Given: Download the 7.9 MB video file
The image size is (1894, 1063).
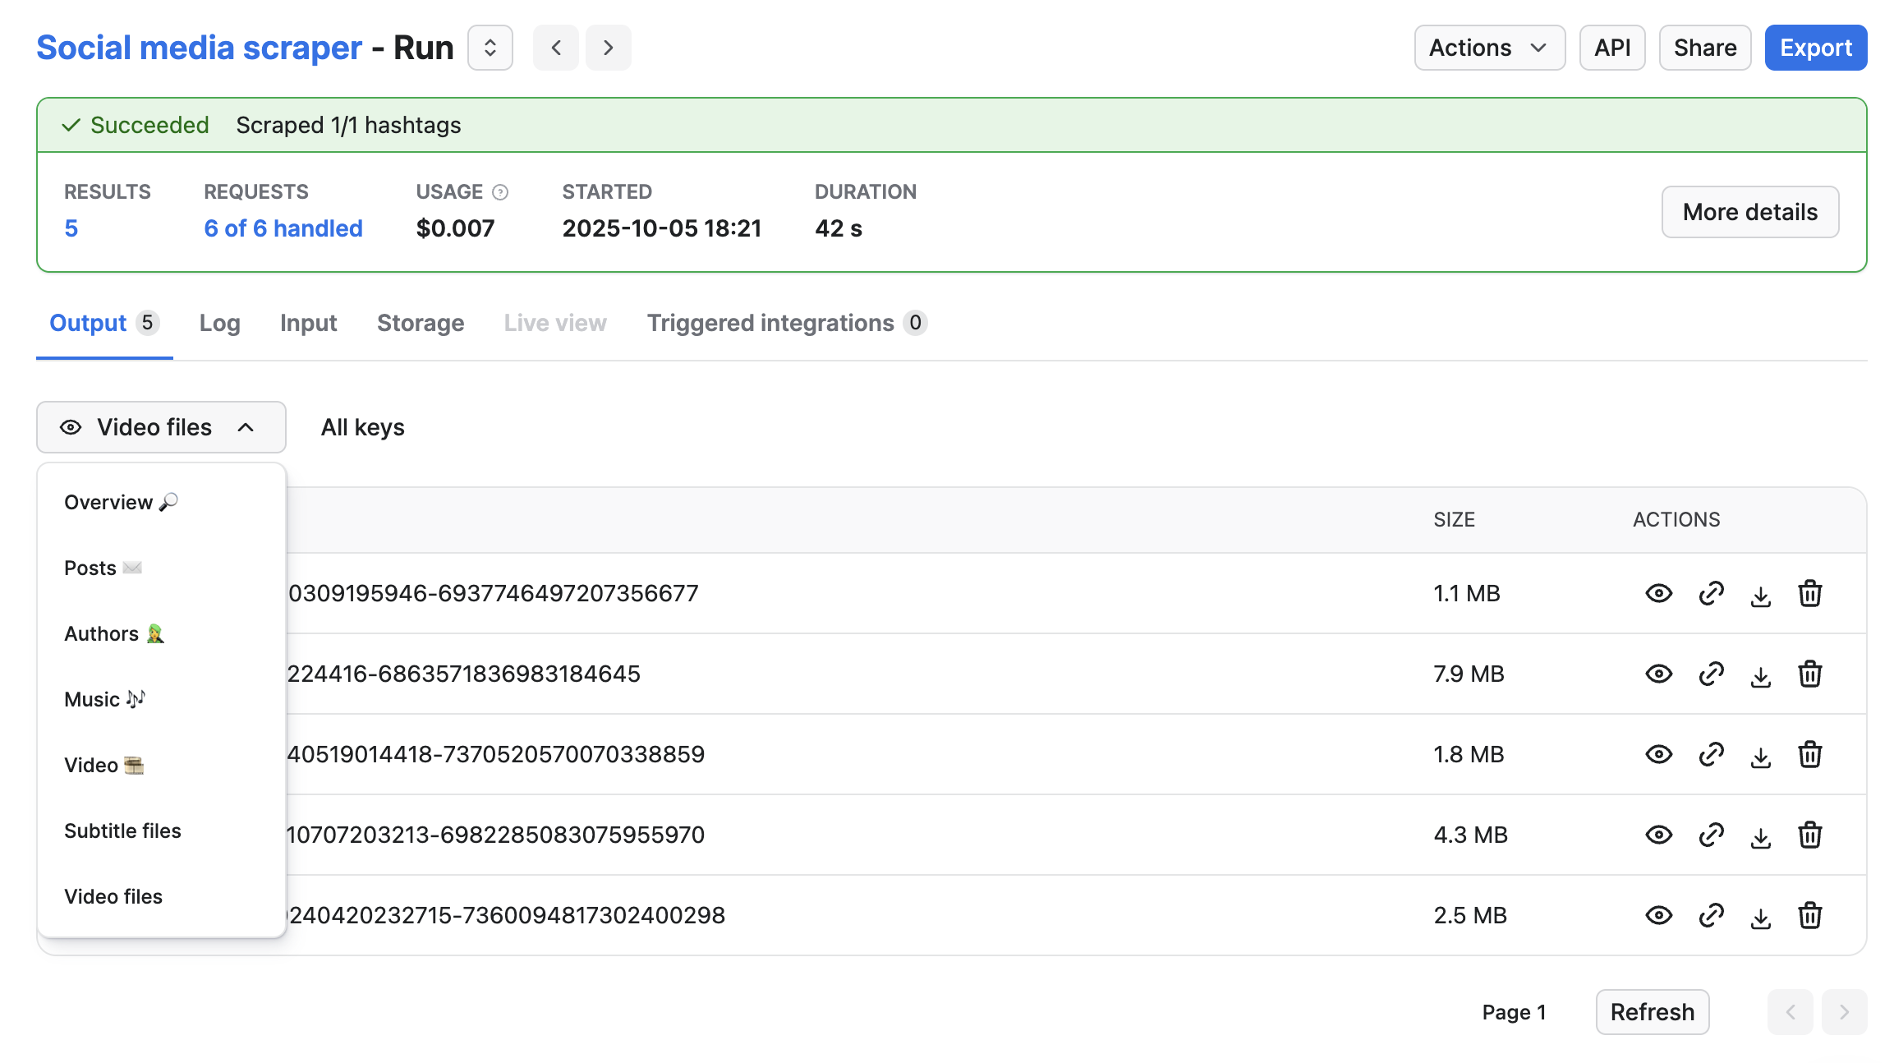Looking at the screenshot, I should pos(1760,675).
